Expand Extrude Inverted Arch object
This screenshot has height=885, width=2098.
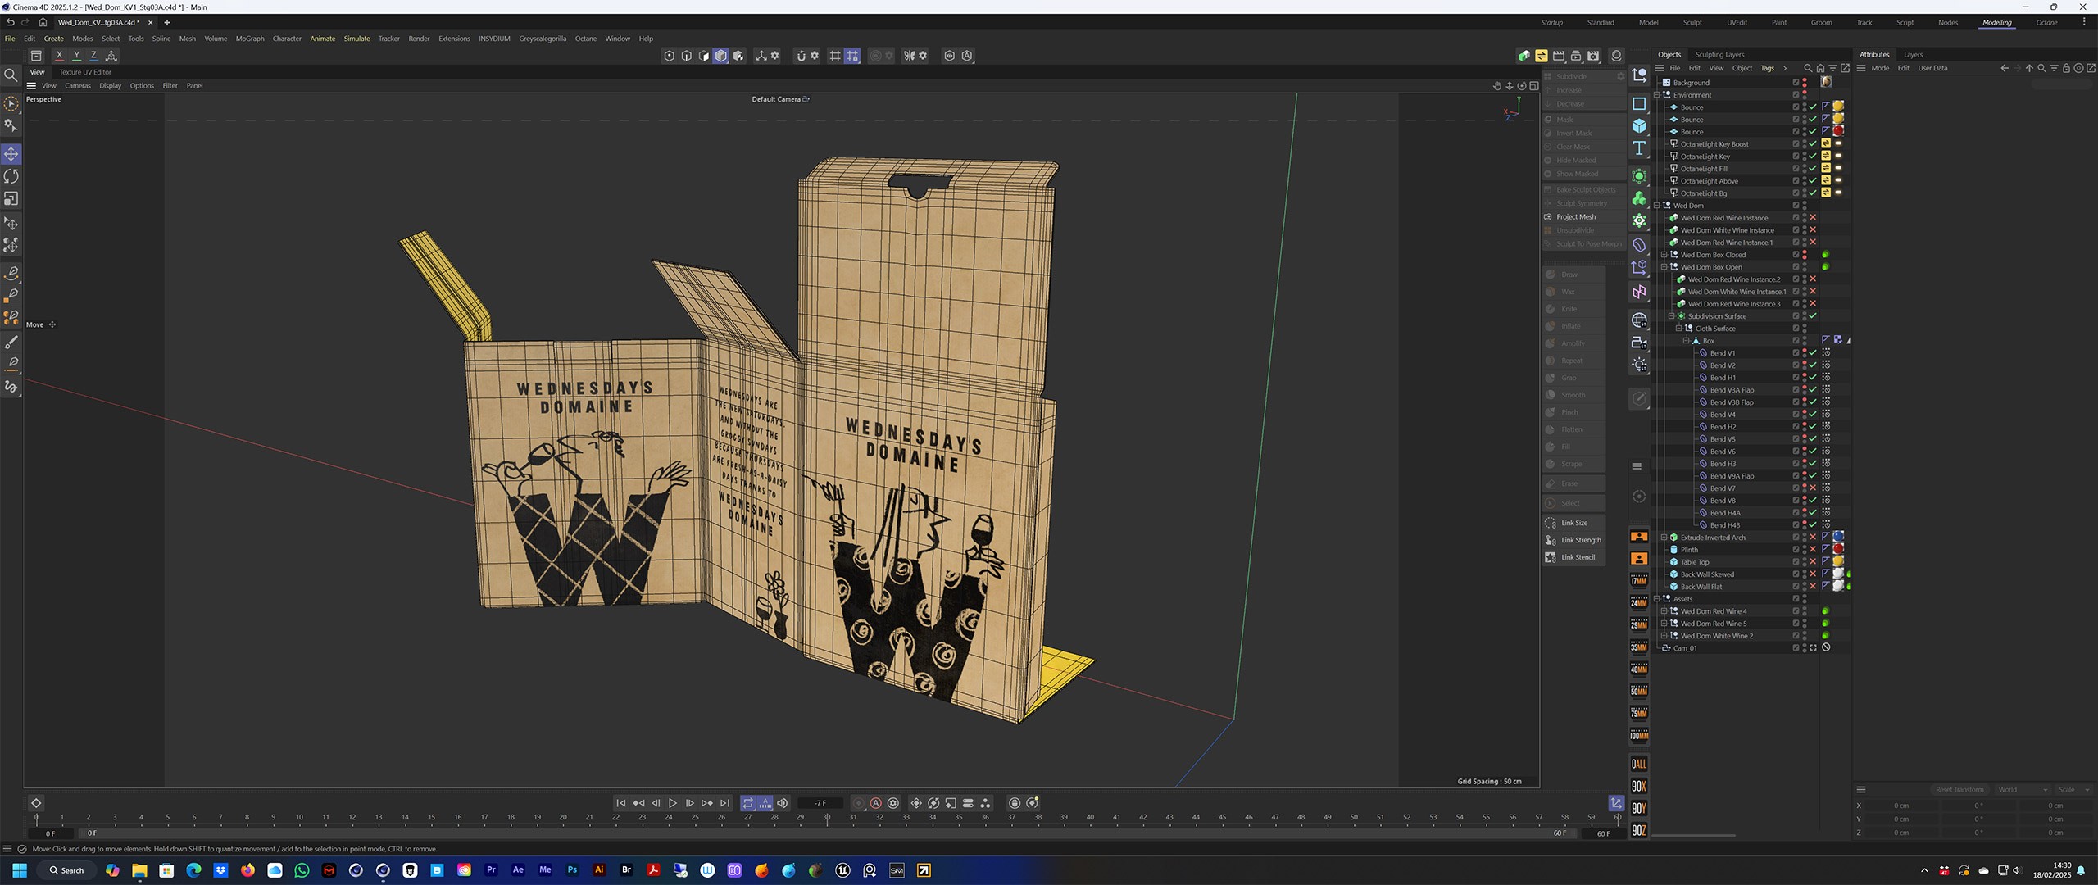click(1664, 538)
